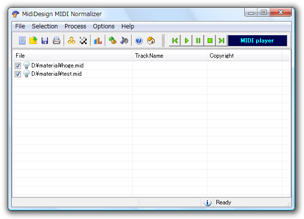This screenshot has height=219, width=304.
Task: Click lightbulb icon beside test.mid
Action: click(26, 74)
